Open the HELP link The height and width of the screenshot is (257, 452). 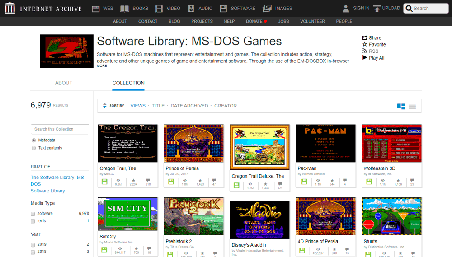[x=229, y=21]
